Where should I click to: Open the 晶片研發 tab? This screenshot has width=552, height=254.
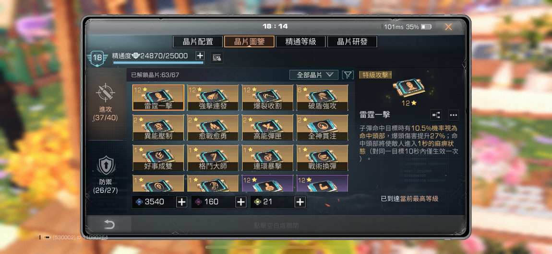tap(352, 42)
